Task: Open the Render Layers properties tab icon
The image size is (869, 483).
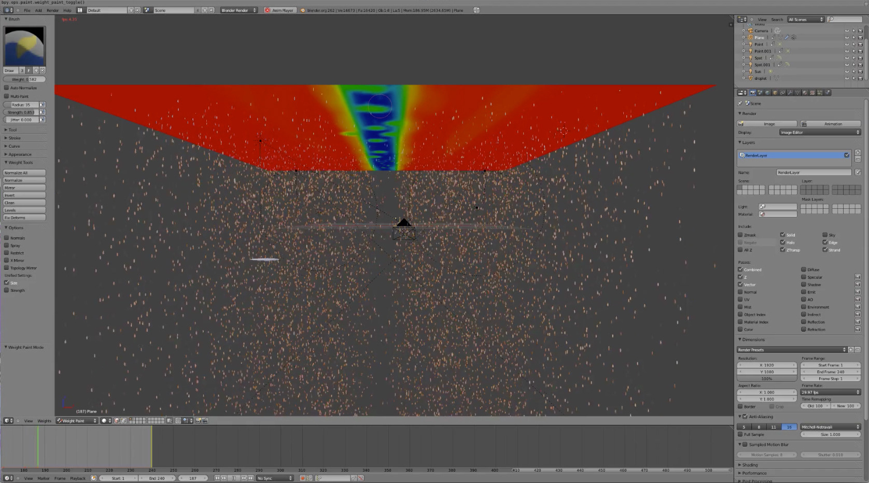Action: (760, 93)
